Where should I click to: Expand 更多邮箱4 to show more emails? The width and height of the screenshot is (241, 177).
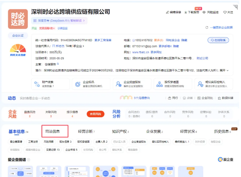pos(165,46)
